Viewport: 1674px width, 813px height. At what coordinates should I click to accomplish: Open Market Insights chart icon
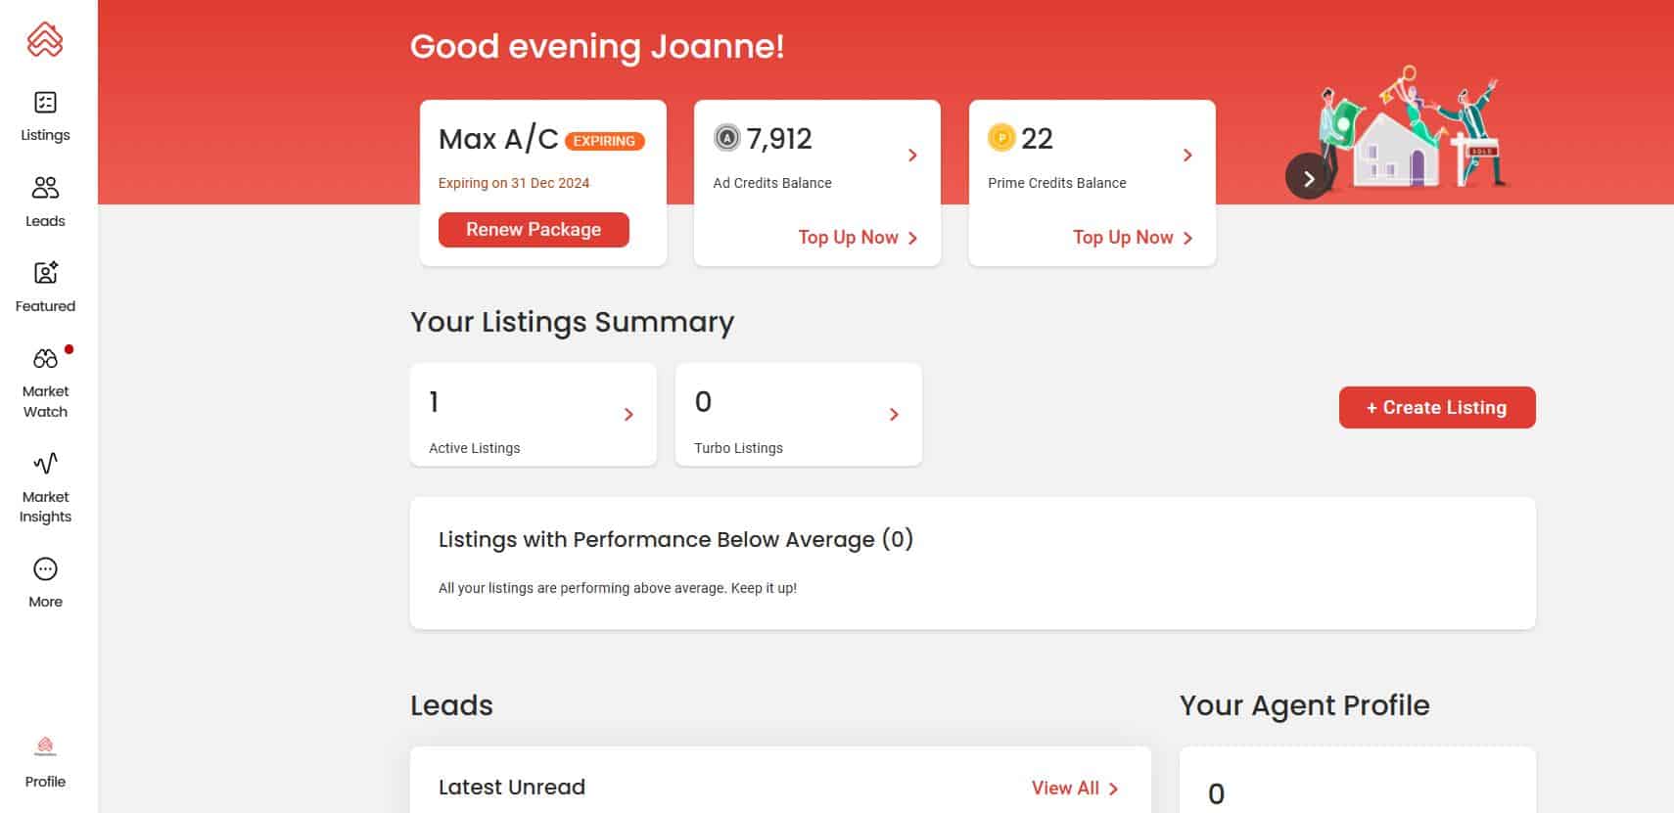pos(45,463)
